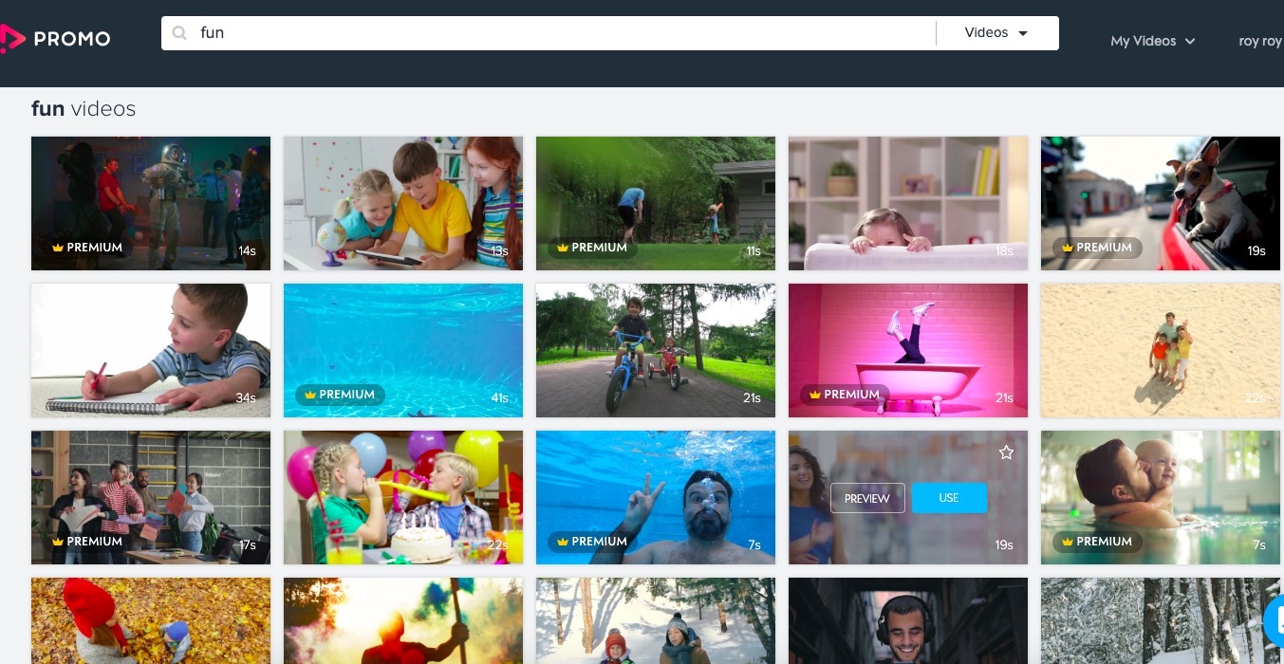This screenshot has height=664, width=1284.
Task: Click Premium badge on pink bathtub video
Action: tap(845, 395)
